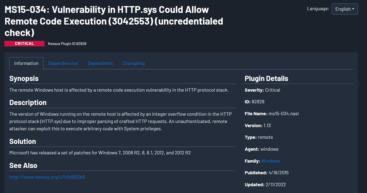Screen dimensions: 367x193
Task: Click the Agent: windows entry
Action: [x=261, y=149]
